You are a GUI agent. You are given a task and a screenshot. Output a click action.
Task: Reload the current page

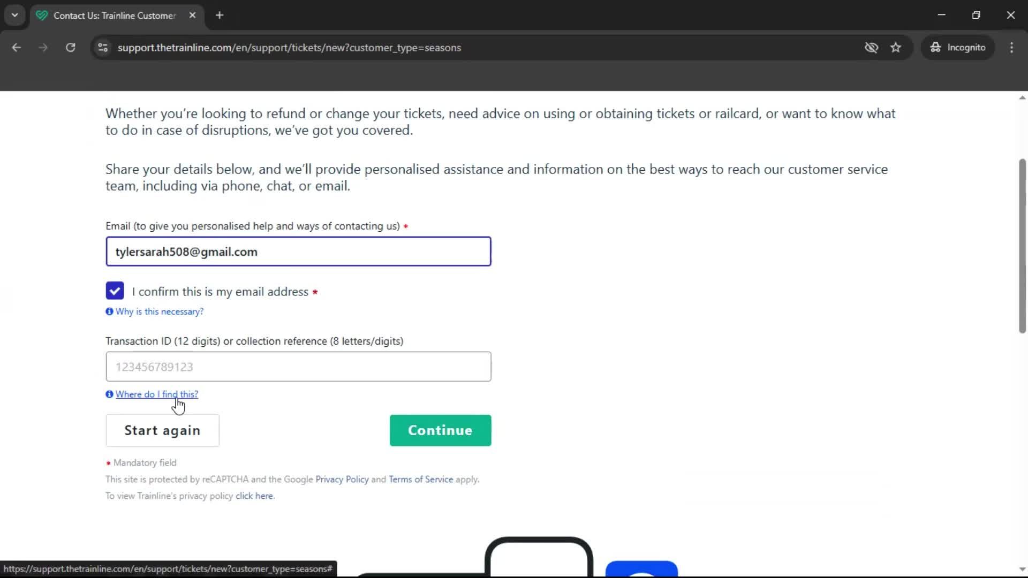[x=70, y=47]
